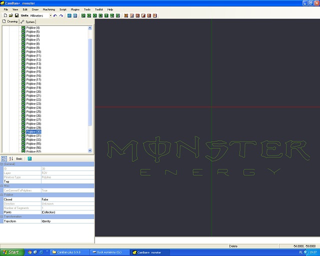Viewport: 320px width, 256px height.
Task: Click the Transform Identity value field
Action: [x=68, y=221]
